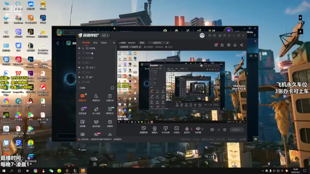Click the mode switch pill beside the 直播伴侣 logo

(x=105, y=35)
